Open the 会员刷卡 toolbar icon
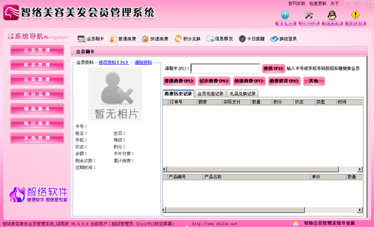374x227 pixels. [x=81, y=39]
